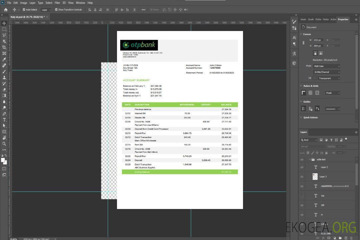Select the Properties panel tab
This screenshot has width=360, height=240.
[x=343, y=20]
